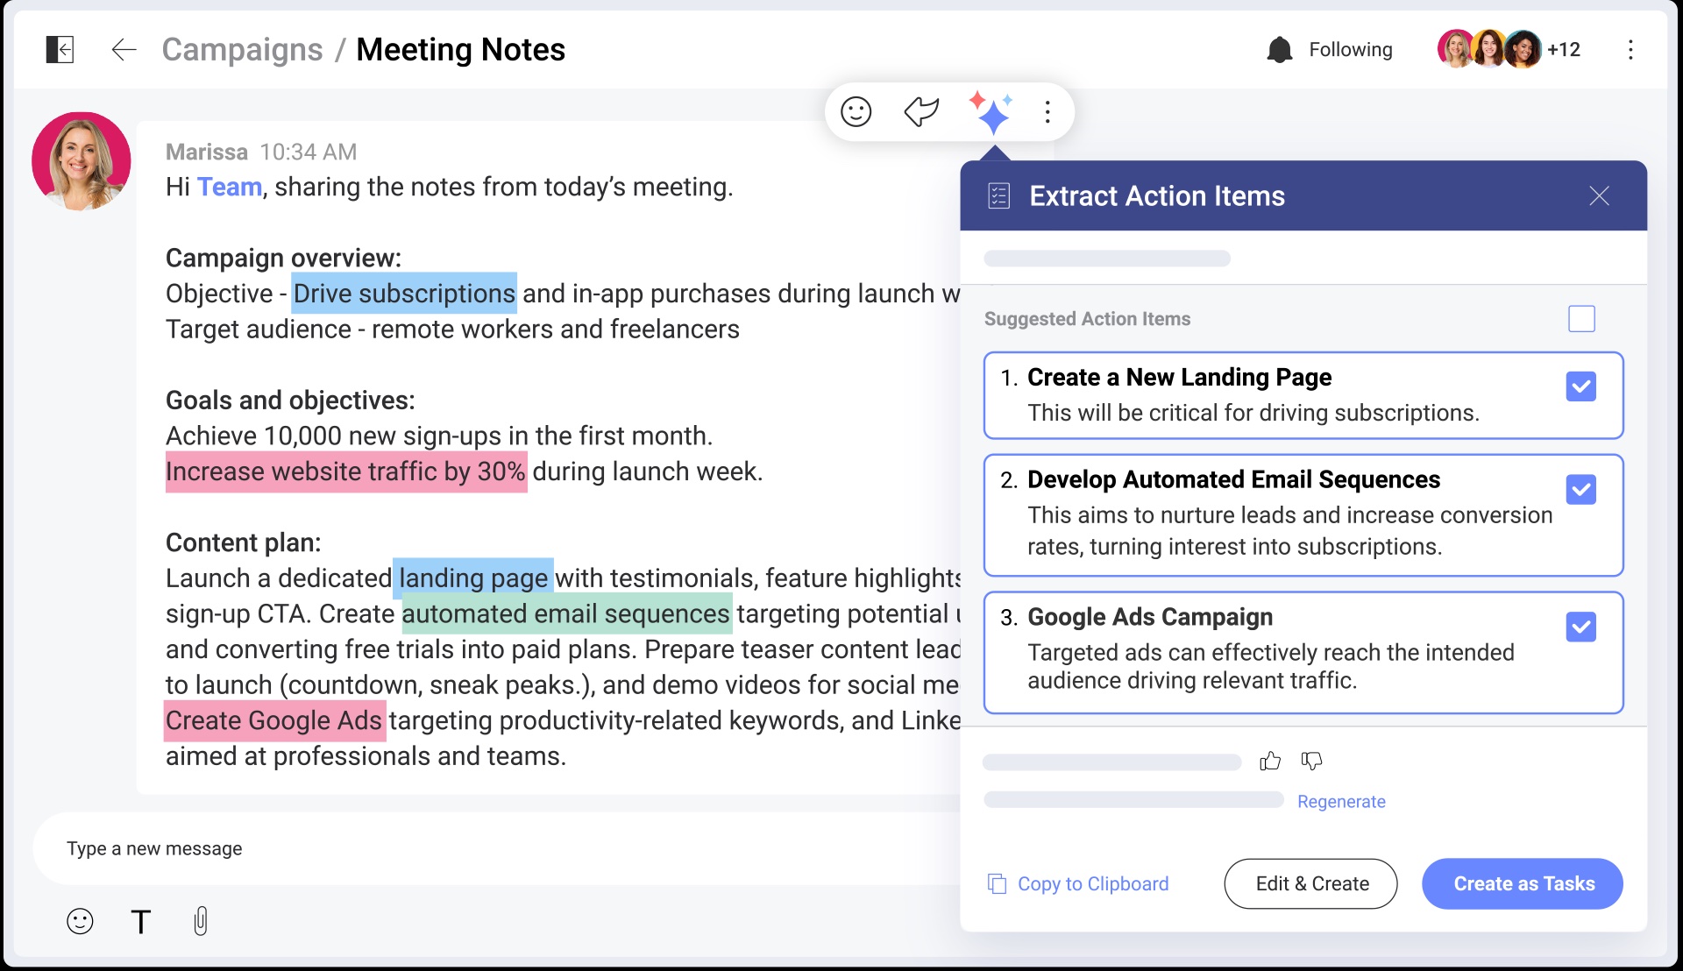Give thumbs up feedback

point(1270,761)
